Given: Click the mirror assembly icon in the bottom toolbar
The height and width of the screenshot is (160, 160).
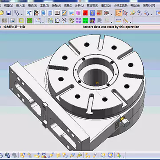Looking at the screenshot, I should click(44, 155).
